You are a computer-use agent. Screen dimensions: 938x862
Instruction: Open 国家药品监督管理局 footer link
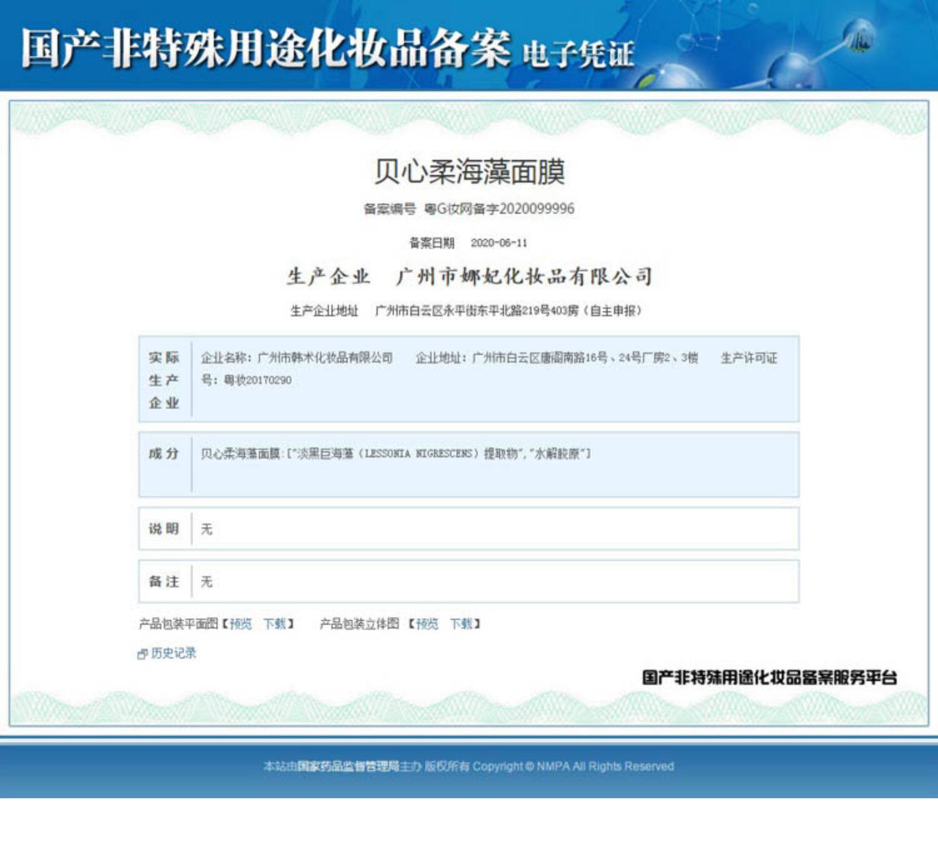[348, 766]
